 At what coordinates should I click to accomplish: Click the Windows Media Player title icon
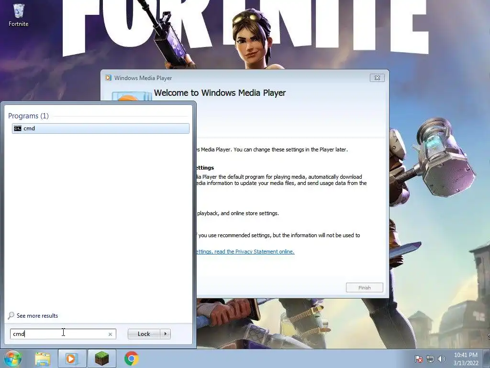(x=108, y=78)
